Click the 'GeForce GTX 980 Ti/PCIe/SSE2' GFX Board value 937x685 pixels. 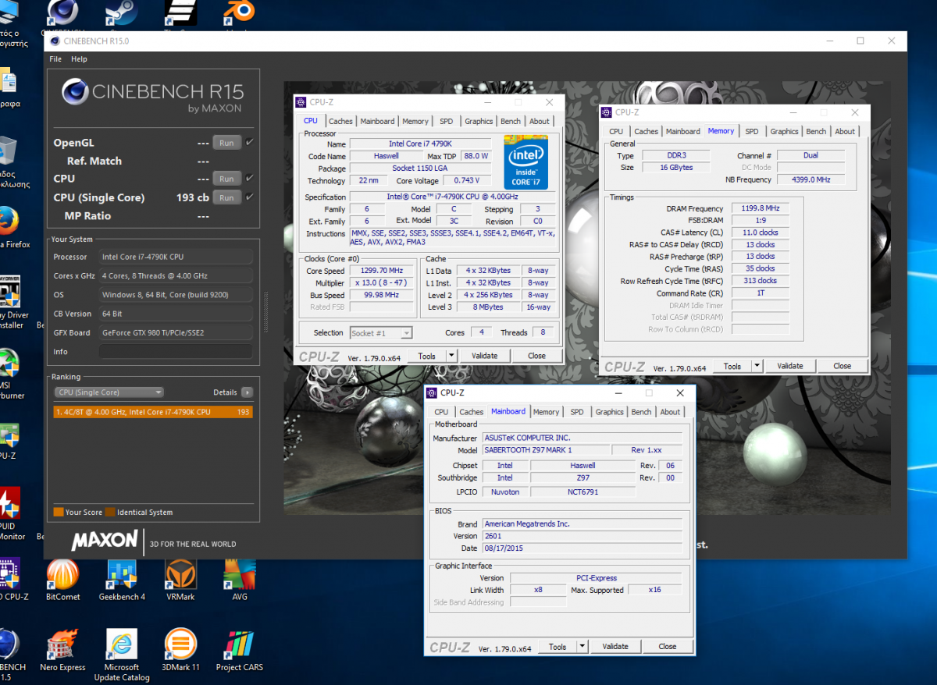click(176, 333)
